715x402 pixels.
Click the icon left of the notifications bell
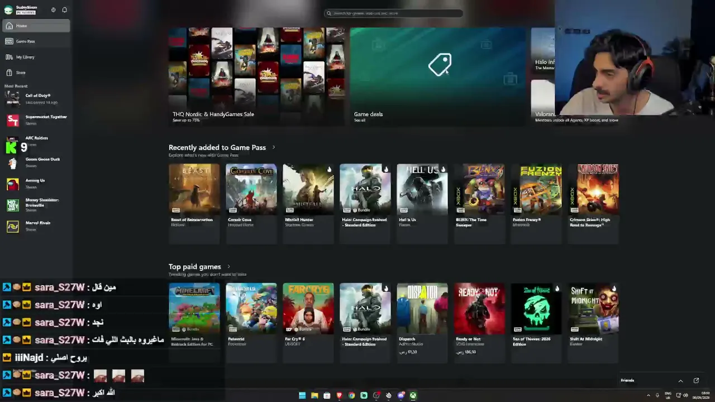pyautogui.click(x=53, y=9)
